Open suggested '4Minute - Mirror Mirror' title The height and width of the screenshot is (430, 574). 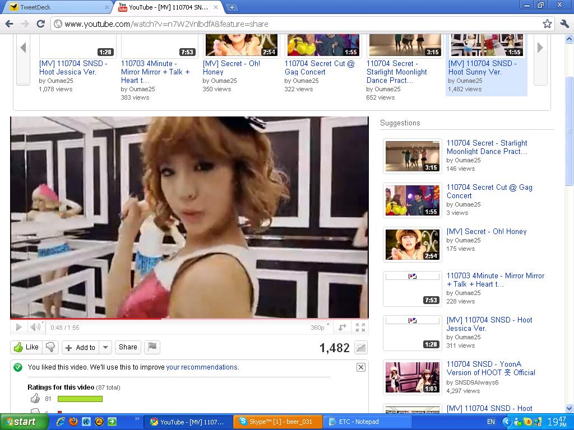(496, 280)
